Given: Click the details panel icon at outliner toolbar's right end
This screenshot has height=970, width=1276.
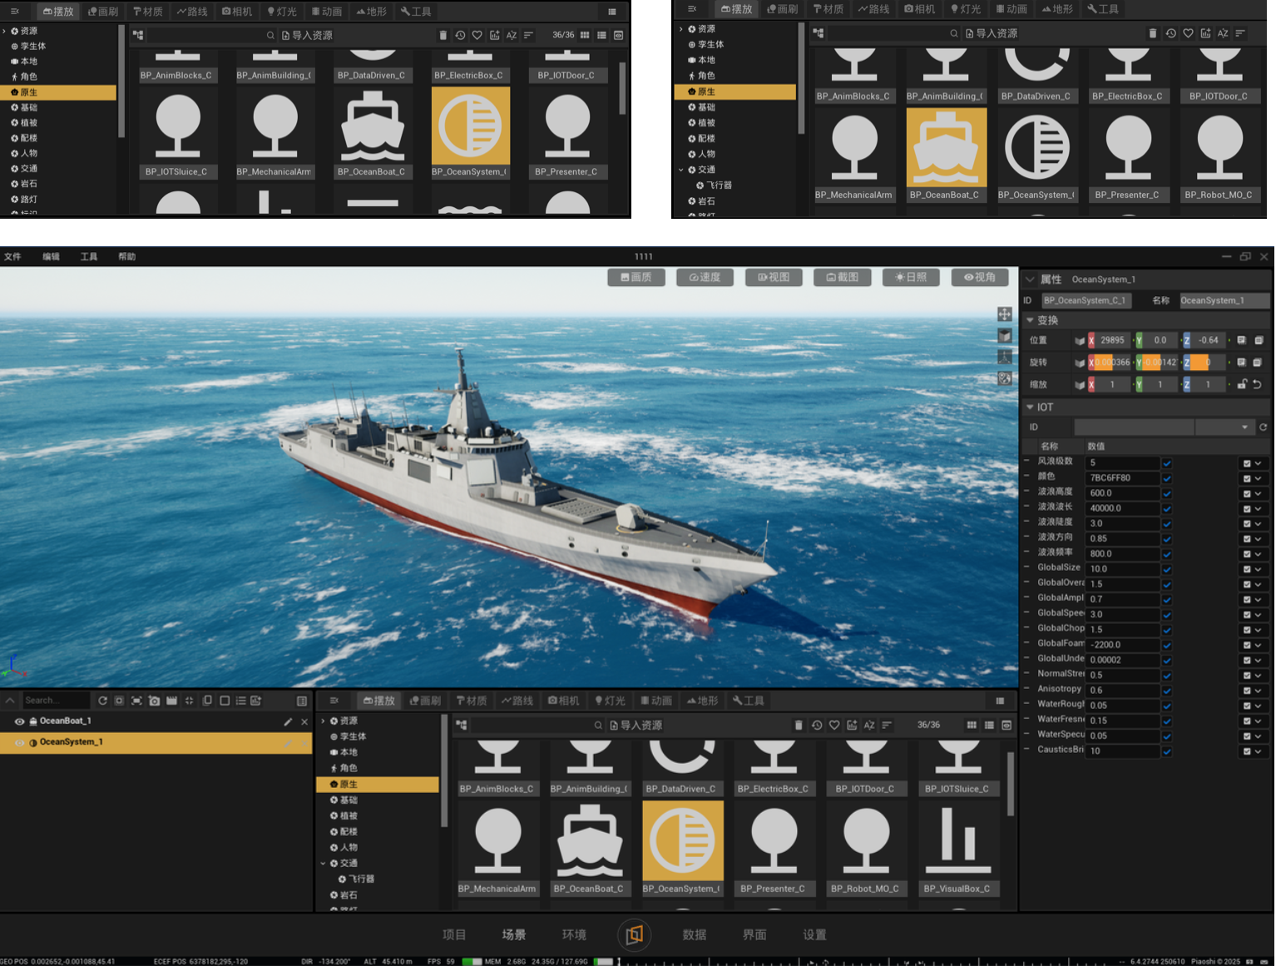Looking at the screenshot, I should [302, 700].
